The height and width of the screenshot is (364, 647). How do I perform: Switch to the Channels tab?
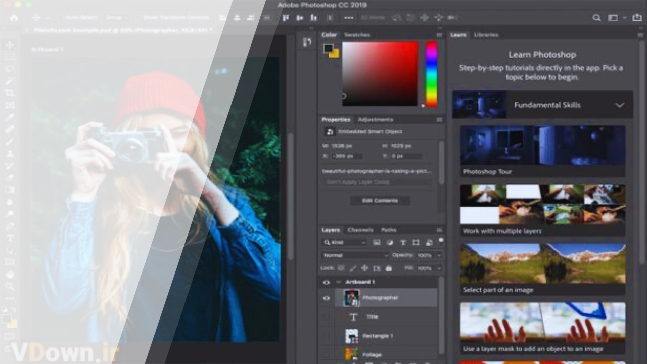click(x=360, y=230)
